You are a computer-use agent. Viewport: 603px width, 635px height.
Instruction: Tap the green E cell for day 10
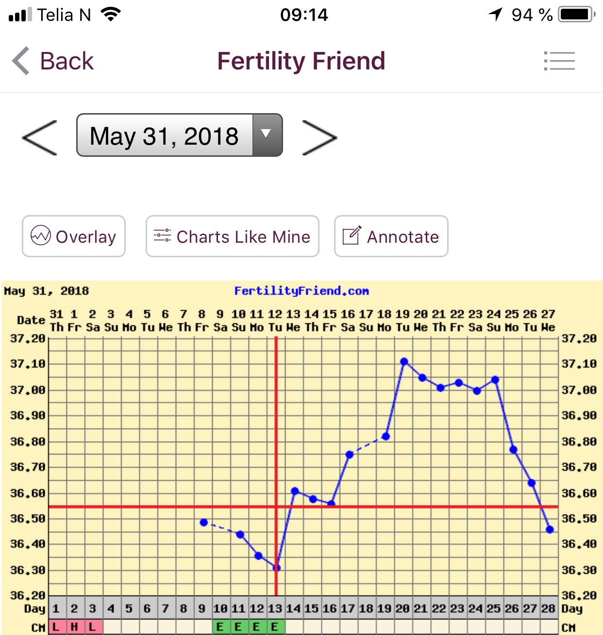click(x=220, y=627)
